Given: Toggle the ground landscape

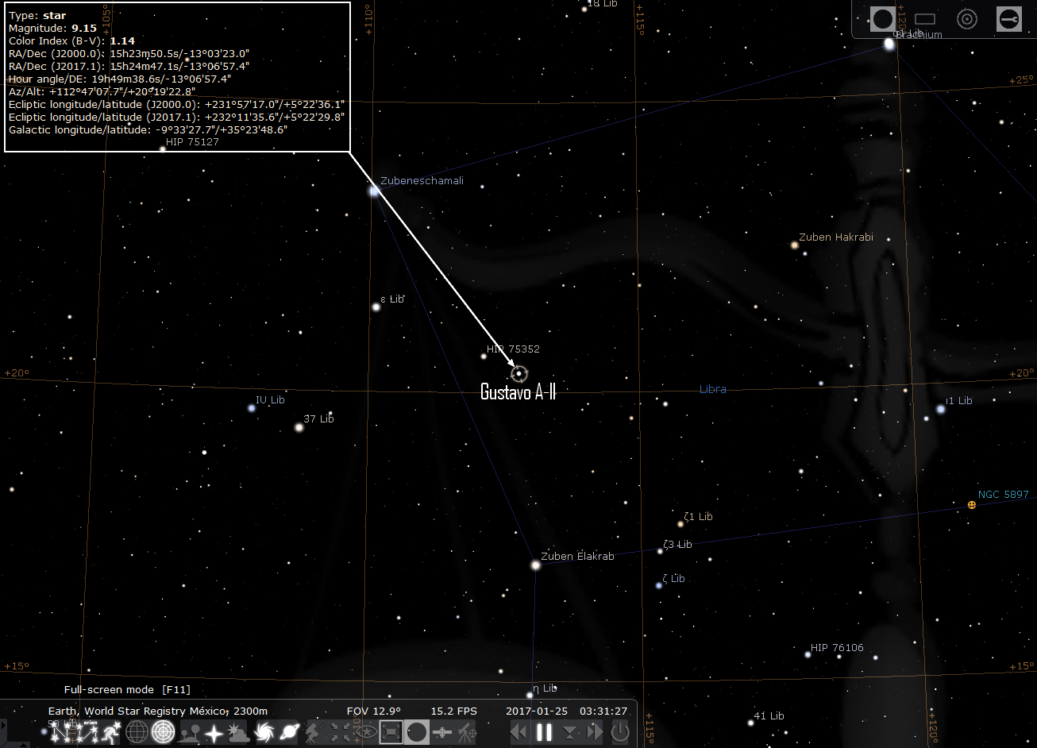Looking at the screenshot, I should [x=191, y=732].
